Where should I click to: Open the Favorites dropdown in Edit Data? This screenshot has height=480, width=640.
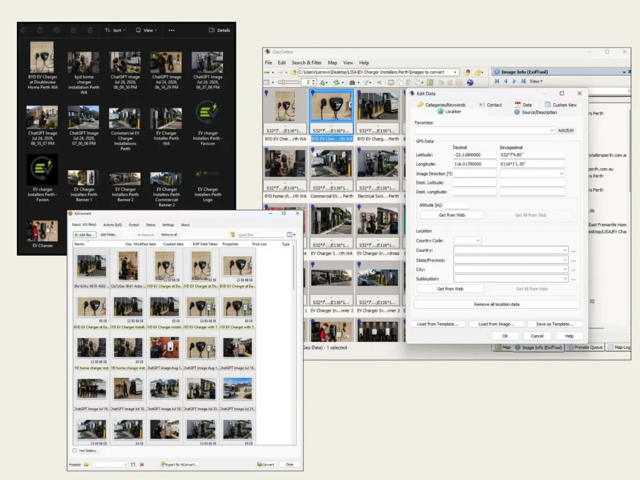coord(551,131)
